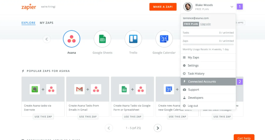This screenshot has height=140, width=265.
Task: Click Create Asana Tasks from Emails title
Action: tap(84, 108)
